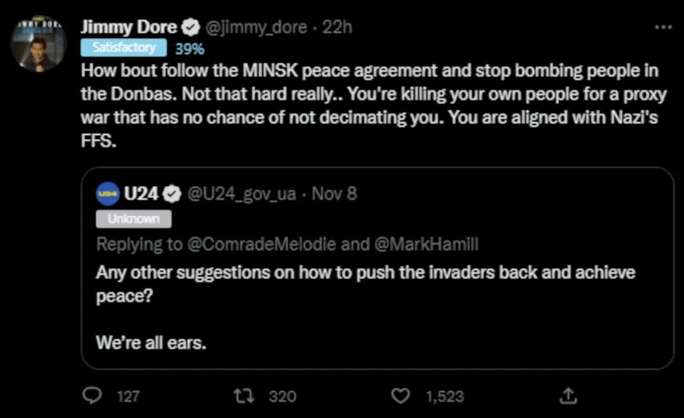The image size is (684, 418).
Task: Click the Satisfactory rating badge
Action: [124, 47]
